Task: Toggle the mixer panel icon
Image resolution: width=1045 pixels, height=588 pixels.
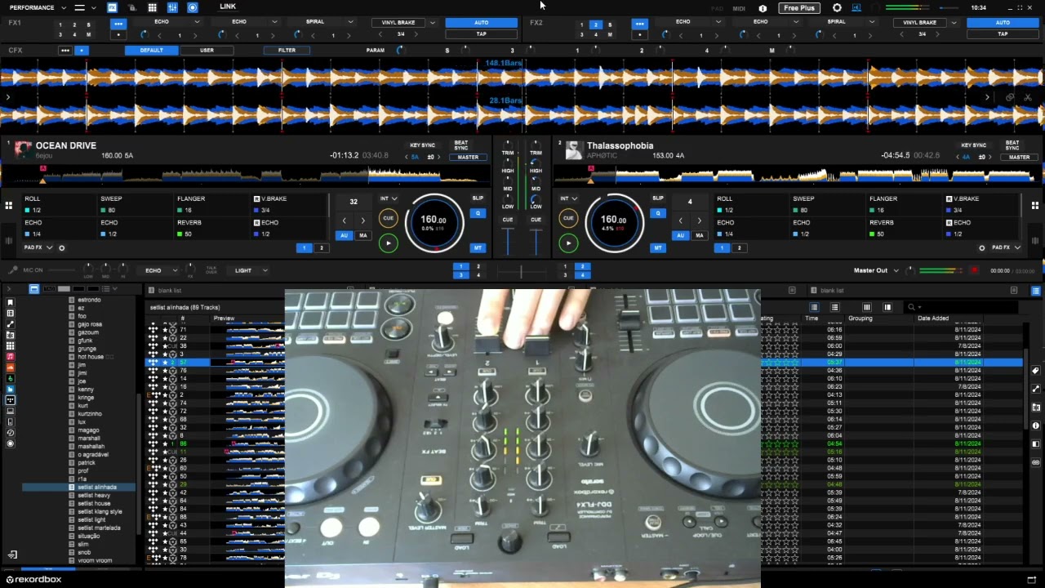Action: click(x=172, y=7)
